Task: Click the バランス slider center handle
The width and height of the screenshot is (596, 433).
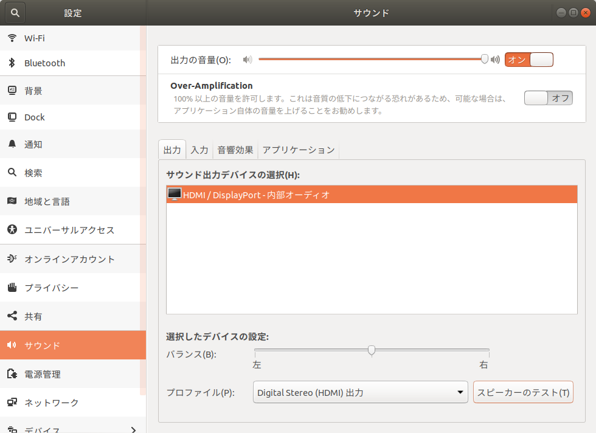Action: tap(372, 350)
